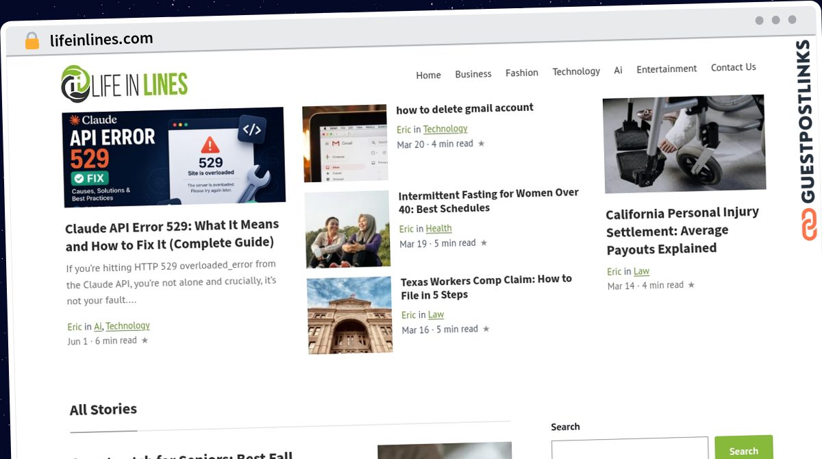Click author Eric under gmail article
This screenshot has height=459, width=822.
coord(404,129)
